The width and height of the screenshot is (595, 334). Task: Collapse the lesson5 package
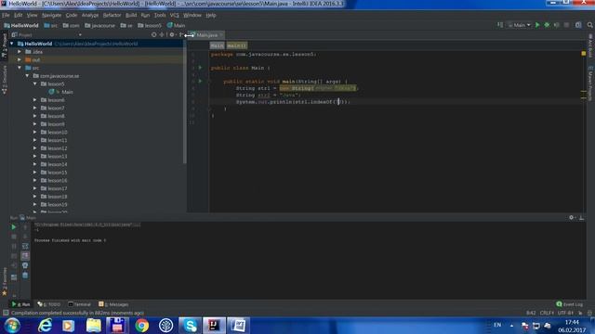click(x=35, y=83)
